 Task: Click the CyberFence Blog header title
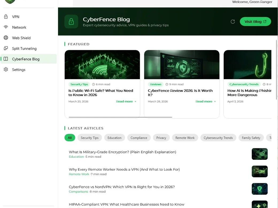tap(106, 19)
